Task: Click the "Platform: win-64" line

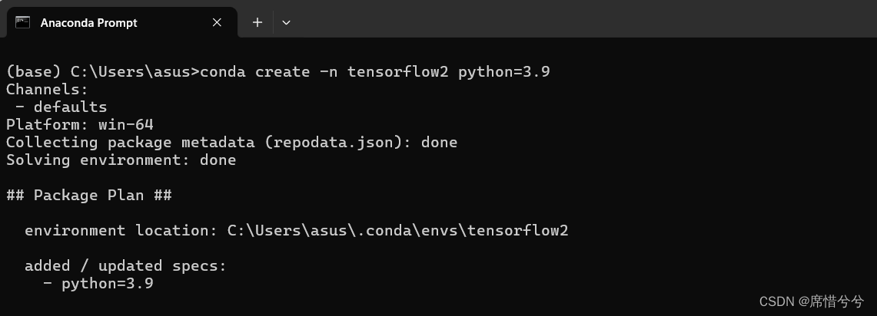Action: tap(80, 124)
